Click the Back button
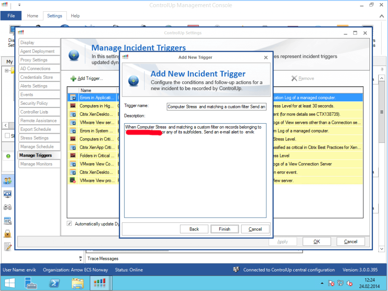The image size is (388, 291). click(194, 229)
